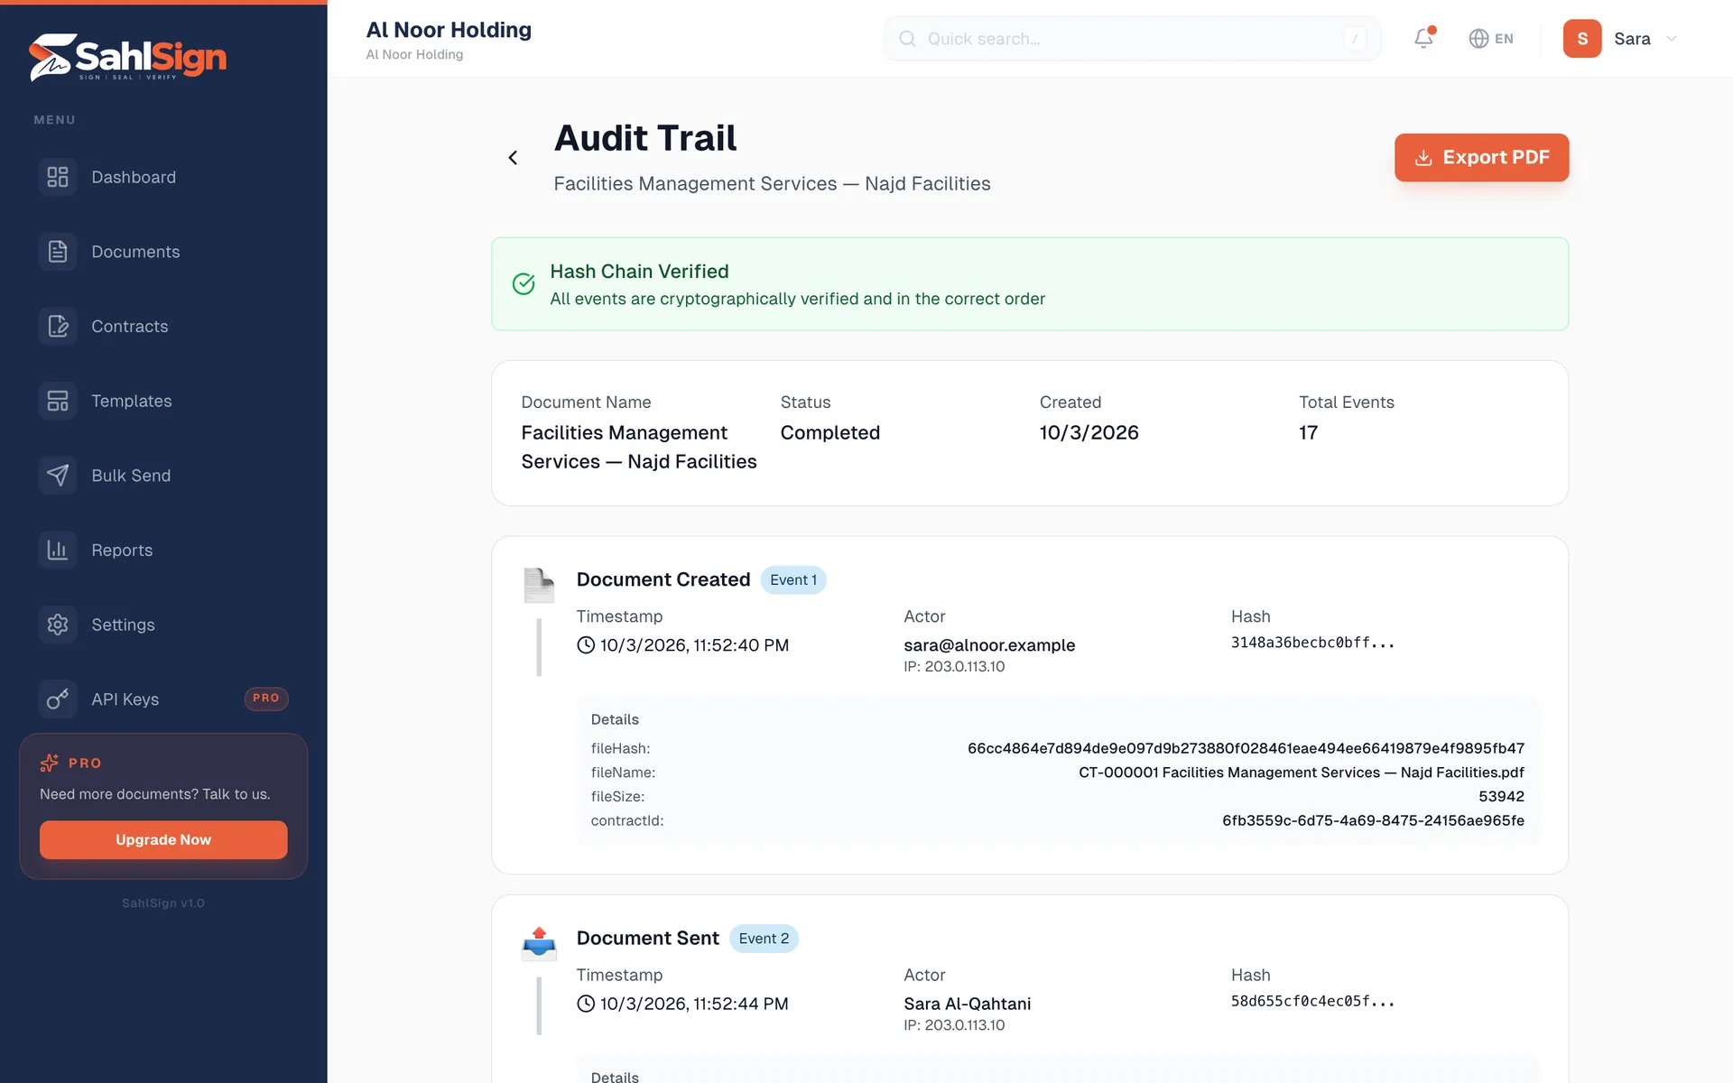Click the API Keys key icon
This screenshot has width=1733, height=1083.
pyautogui.click(x=58, y=699)
